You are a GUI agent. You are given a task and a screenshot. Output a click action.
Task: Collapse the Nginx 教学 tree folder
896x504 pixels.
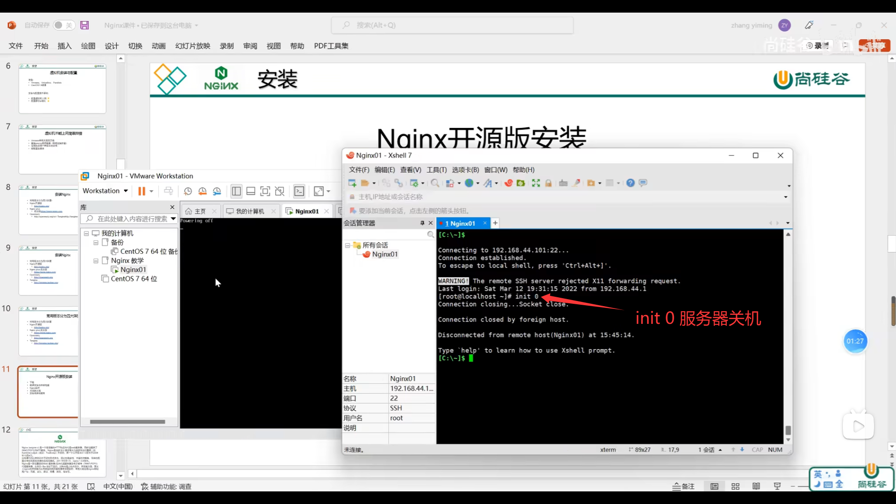coord(96,261)
